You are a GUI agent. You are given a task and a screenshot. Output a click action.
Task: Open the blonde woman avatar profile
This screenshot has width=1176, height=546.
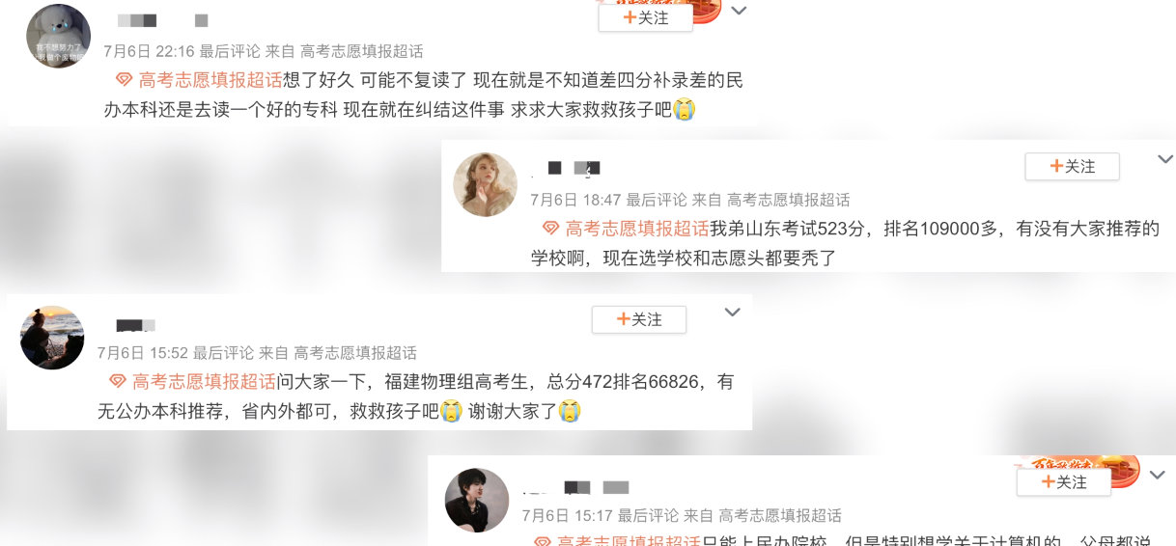click(486, 184)
